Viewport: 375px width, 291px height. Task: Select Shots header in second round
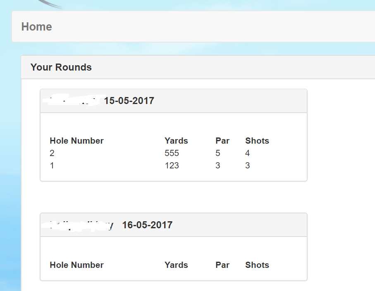[x=257, y=265]
